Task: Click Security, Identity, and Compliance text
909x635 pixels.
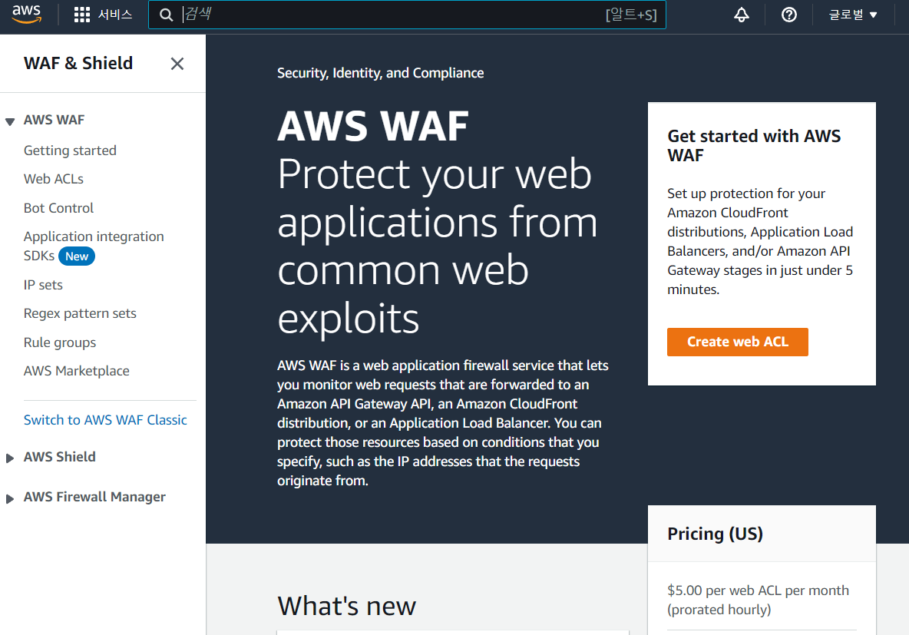Action: [380, 73]
